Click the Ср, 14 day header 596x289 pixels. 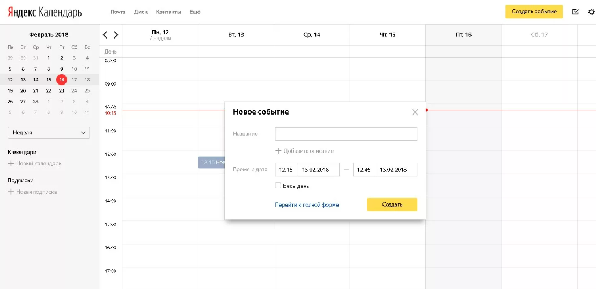point(312,35)
